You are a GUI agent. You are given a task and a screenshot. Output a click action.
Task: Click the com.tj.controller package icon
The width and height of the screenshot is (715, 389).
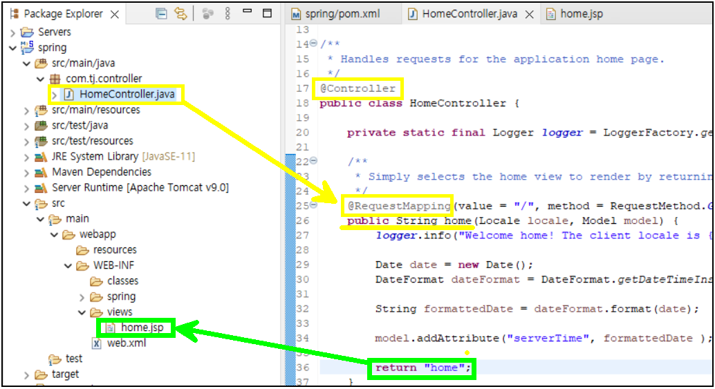tap(55, 79)
